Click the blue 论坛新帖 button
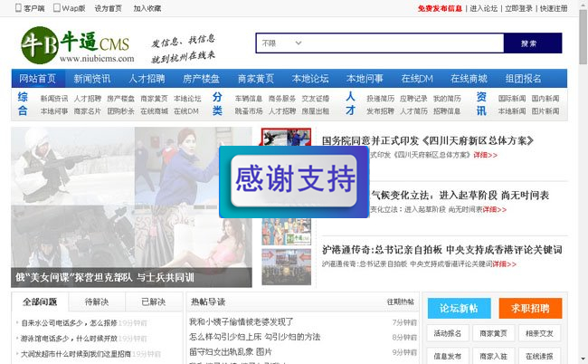This screenshot has width=588, height=364. pos(459,308)
